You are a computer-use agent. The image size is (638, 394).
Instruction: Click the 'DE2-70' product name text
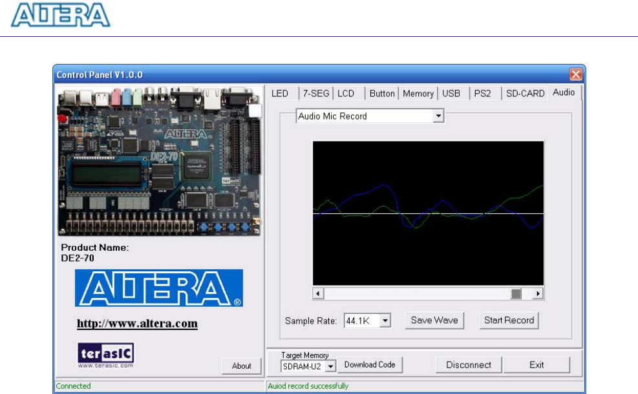click(78, 258)
